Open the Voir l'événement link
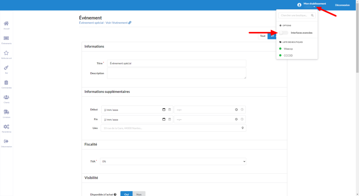The height and width of the screenshot is (196, 359). point(116,23)
